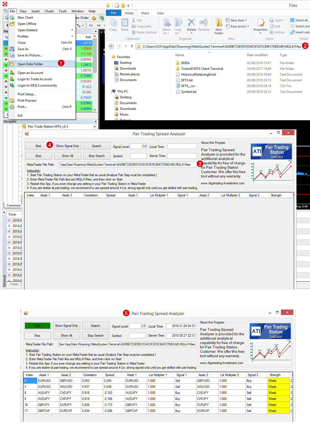Open the Properties dropdown arrow

tap(261, 33)
